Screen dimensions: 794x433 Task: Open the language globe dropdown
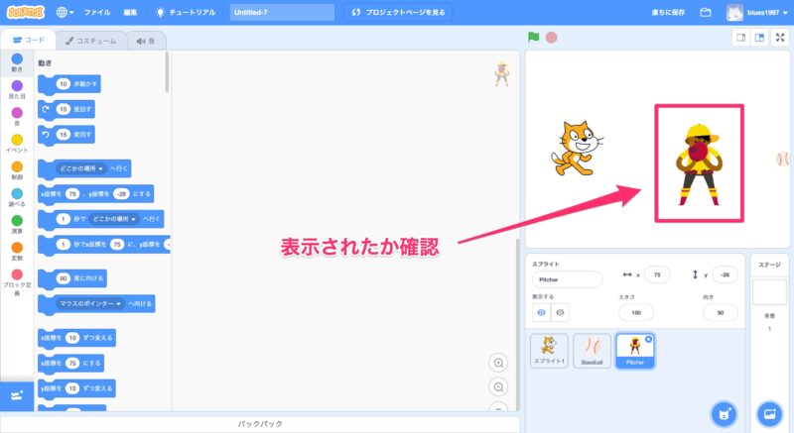(x=66, y=13)
